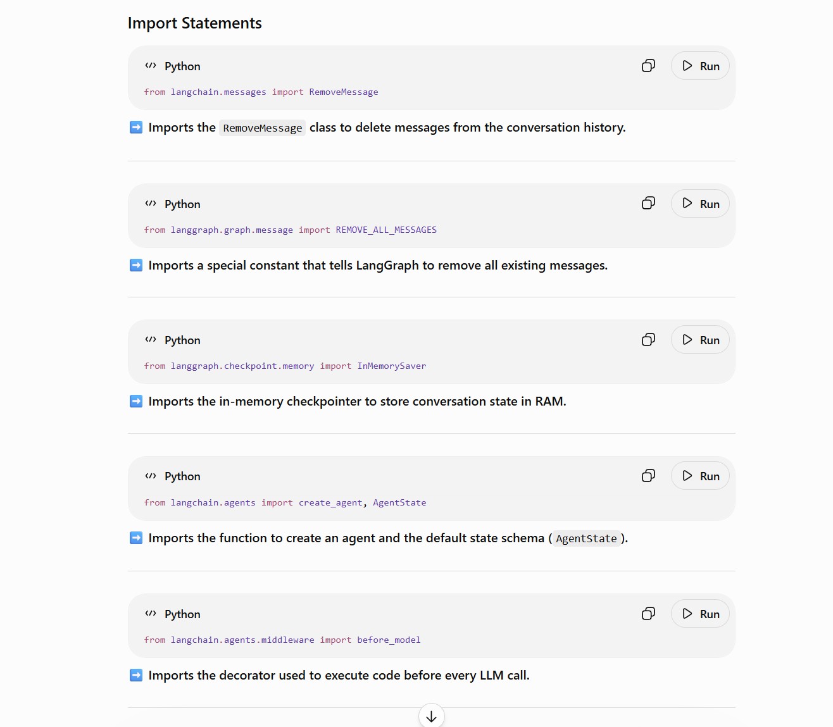833x727 pixels.
Task: Run the REMOVE_ALL_MESSAGES import snippet
Action: [700, 204]
